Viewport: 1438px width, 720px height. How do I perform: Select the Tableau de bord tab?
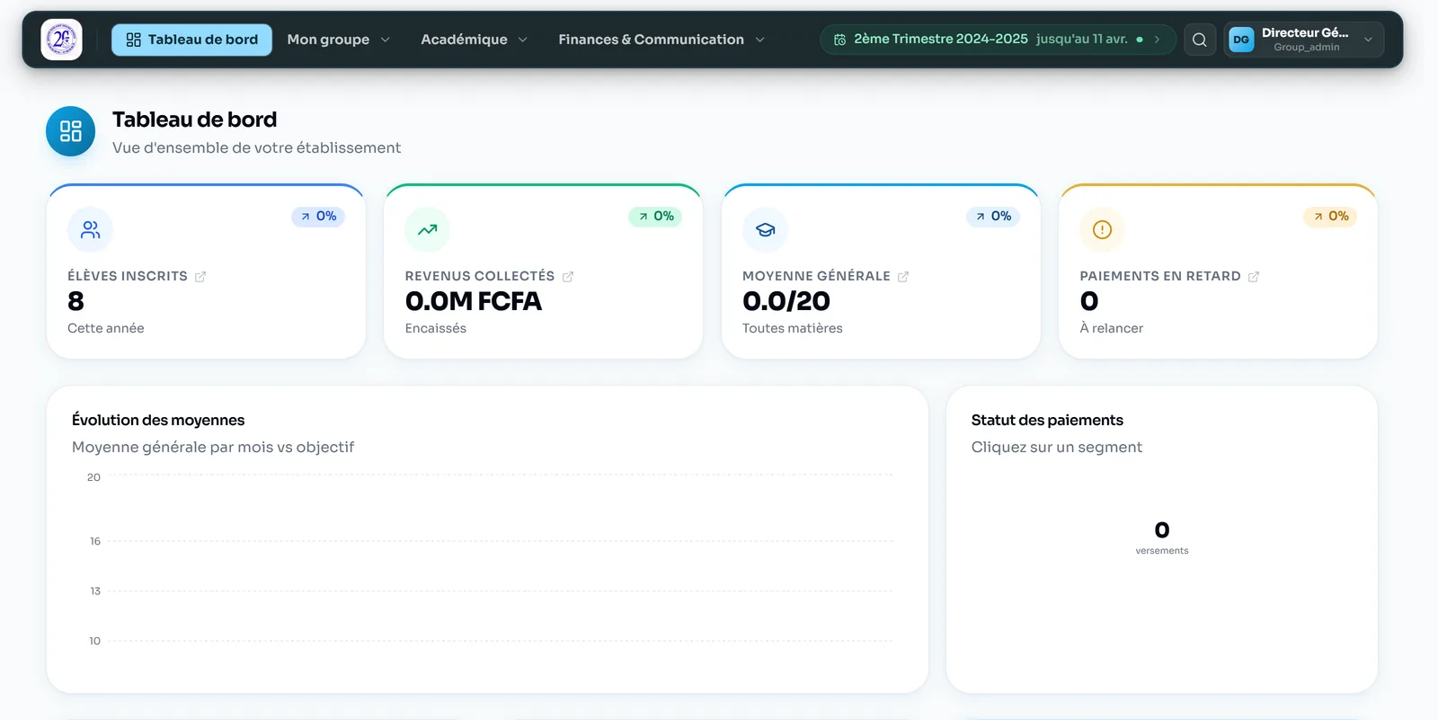pyautogui.click(x=191, y=40)
